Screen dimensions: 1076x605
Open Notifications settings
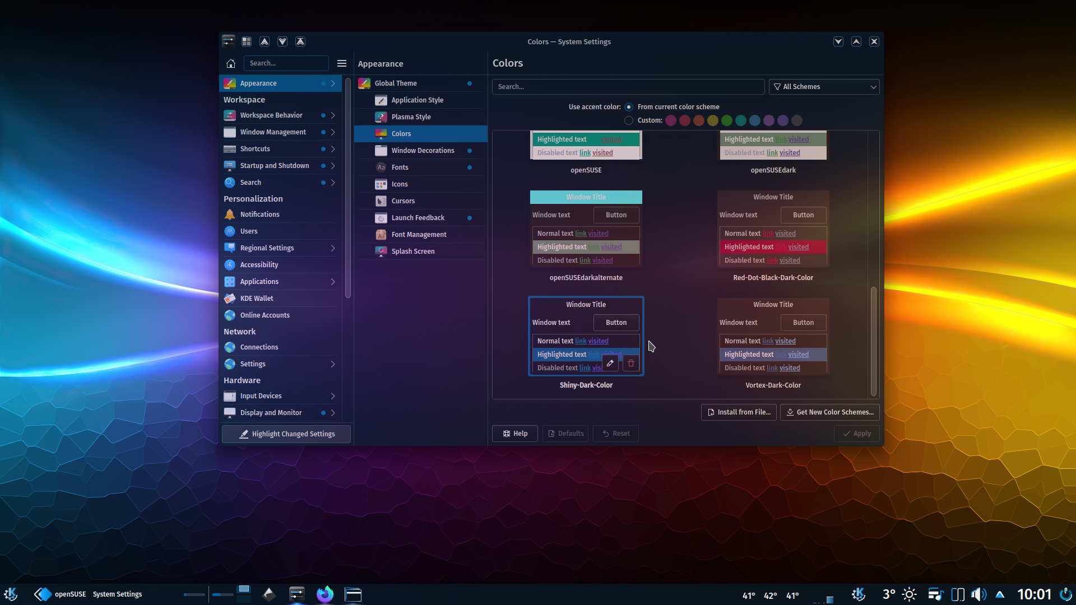(x=281, y=215)
